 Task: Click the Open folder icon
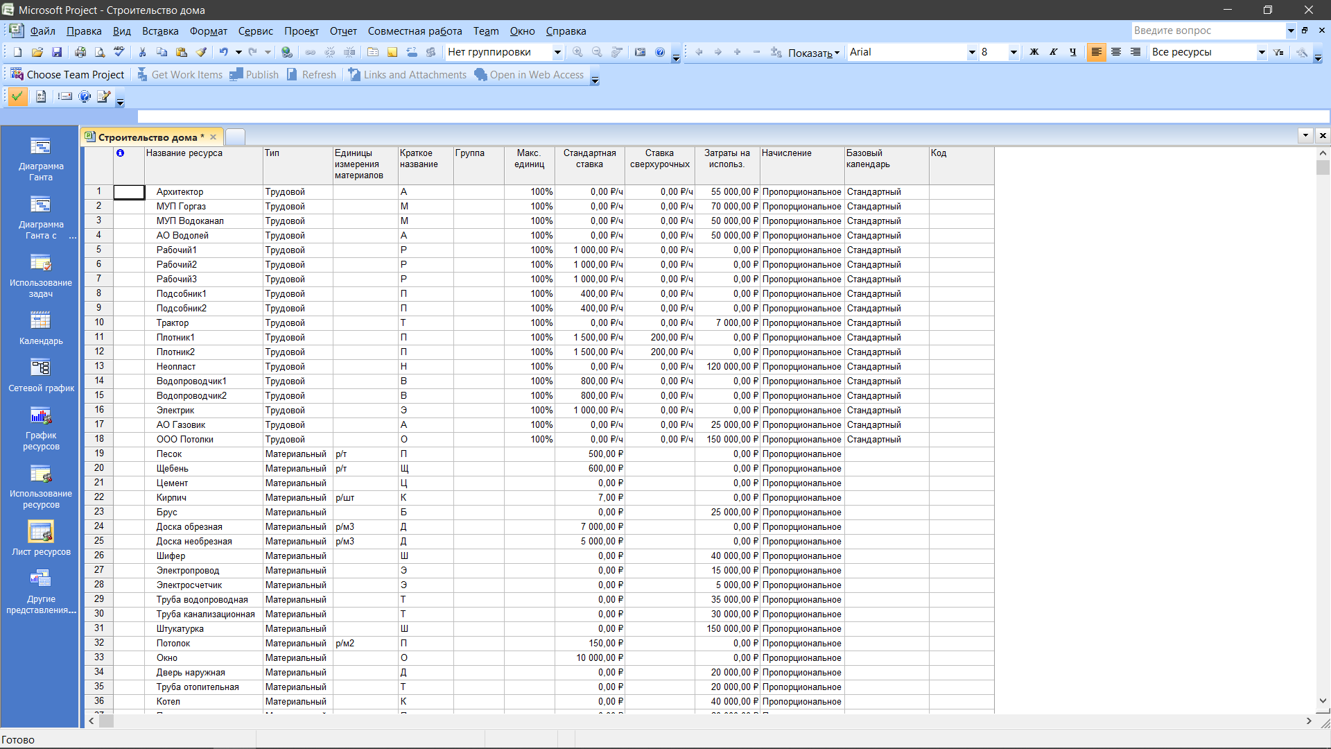coord(37,52)
